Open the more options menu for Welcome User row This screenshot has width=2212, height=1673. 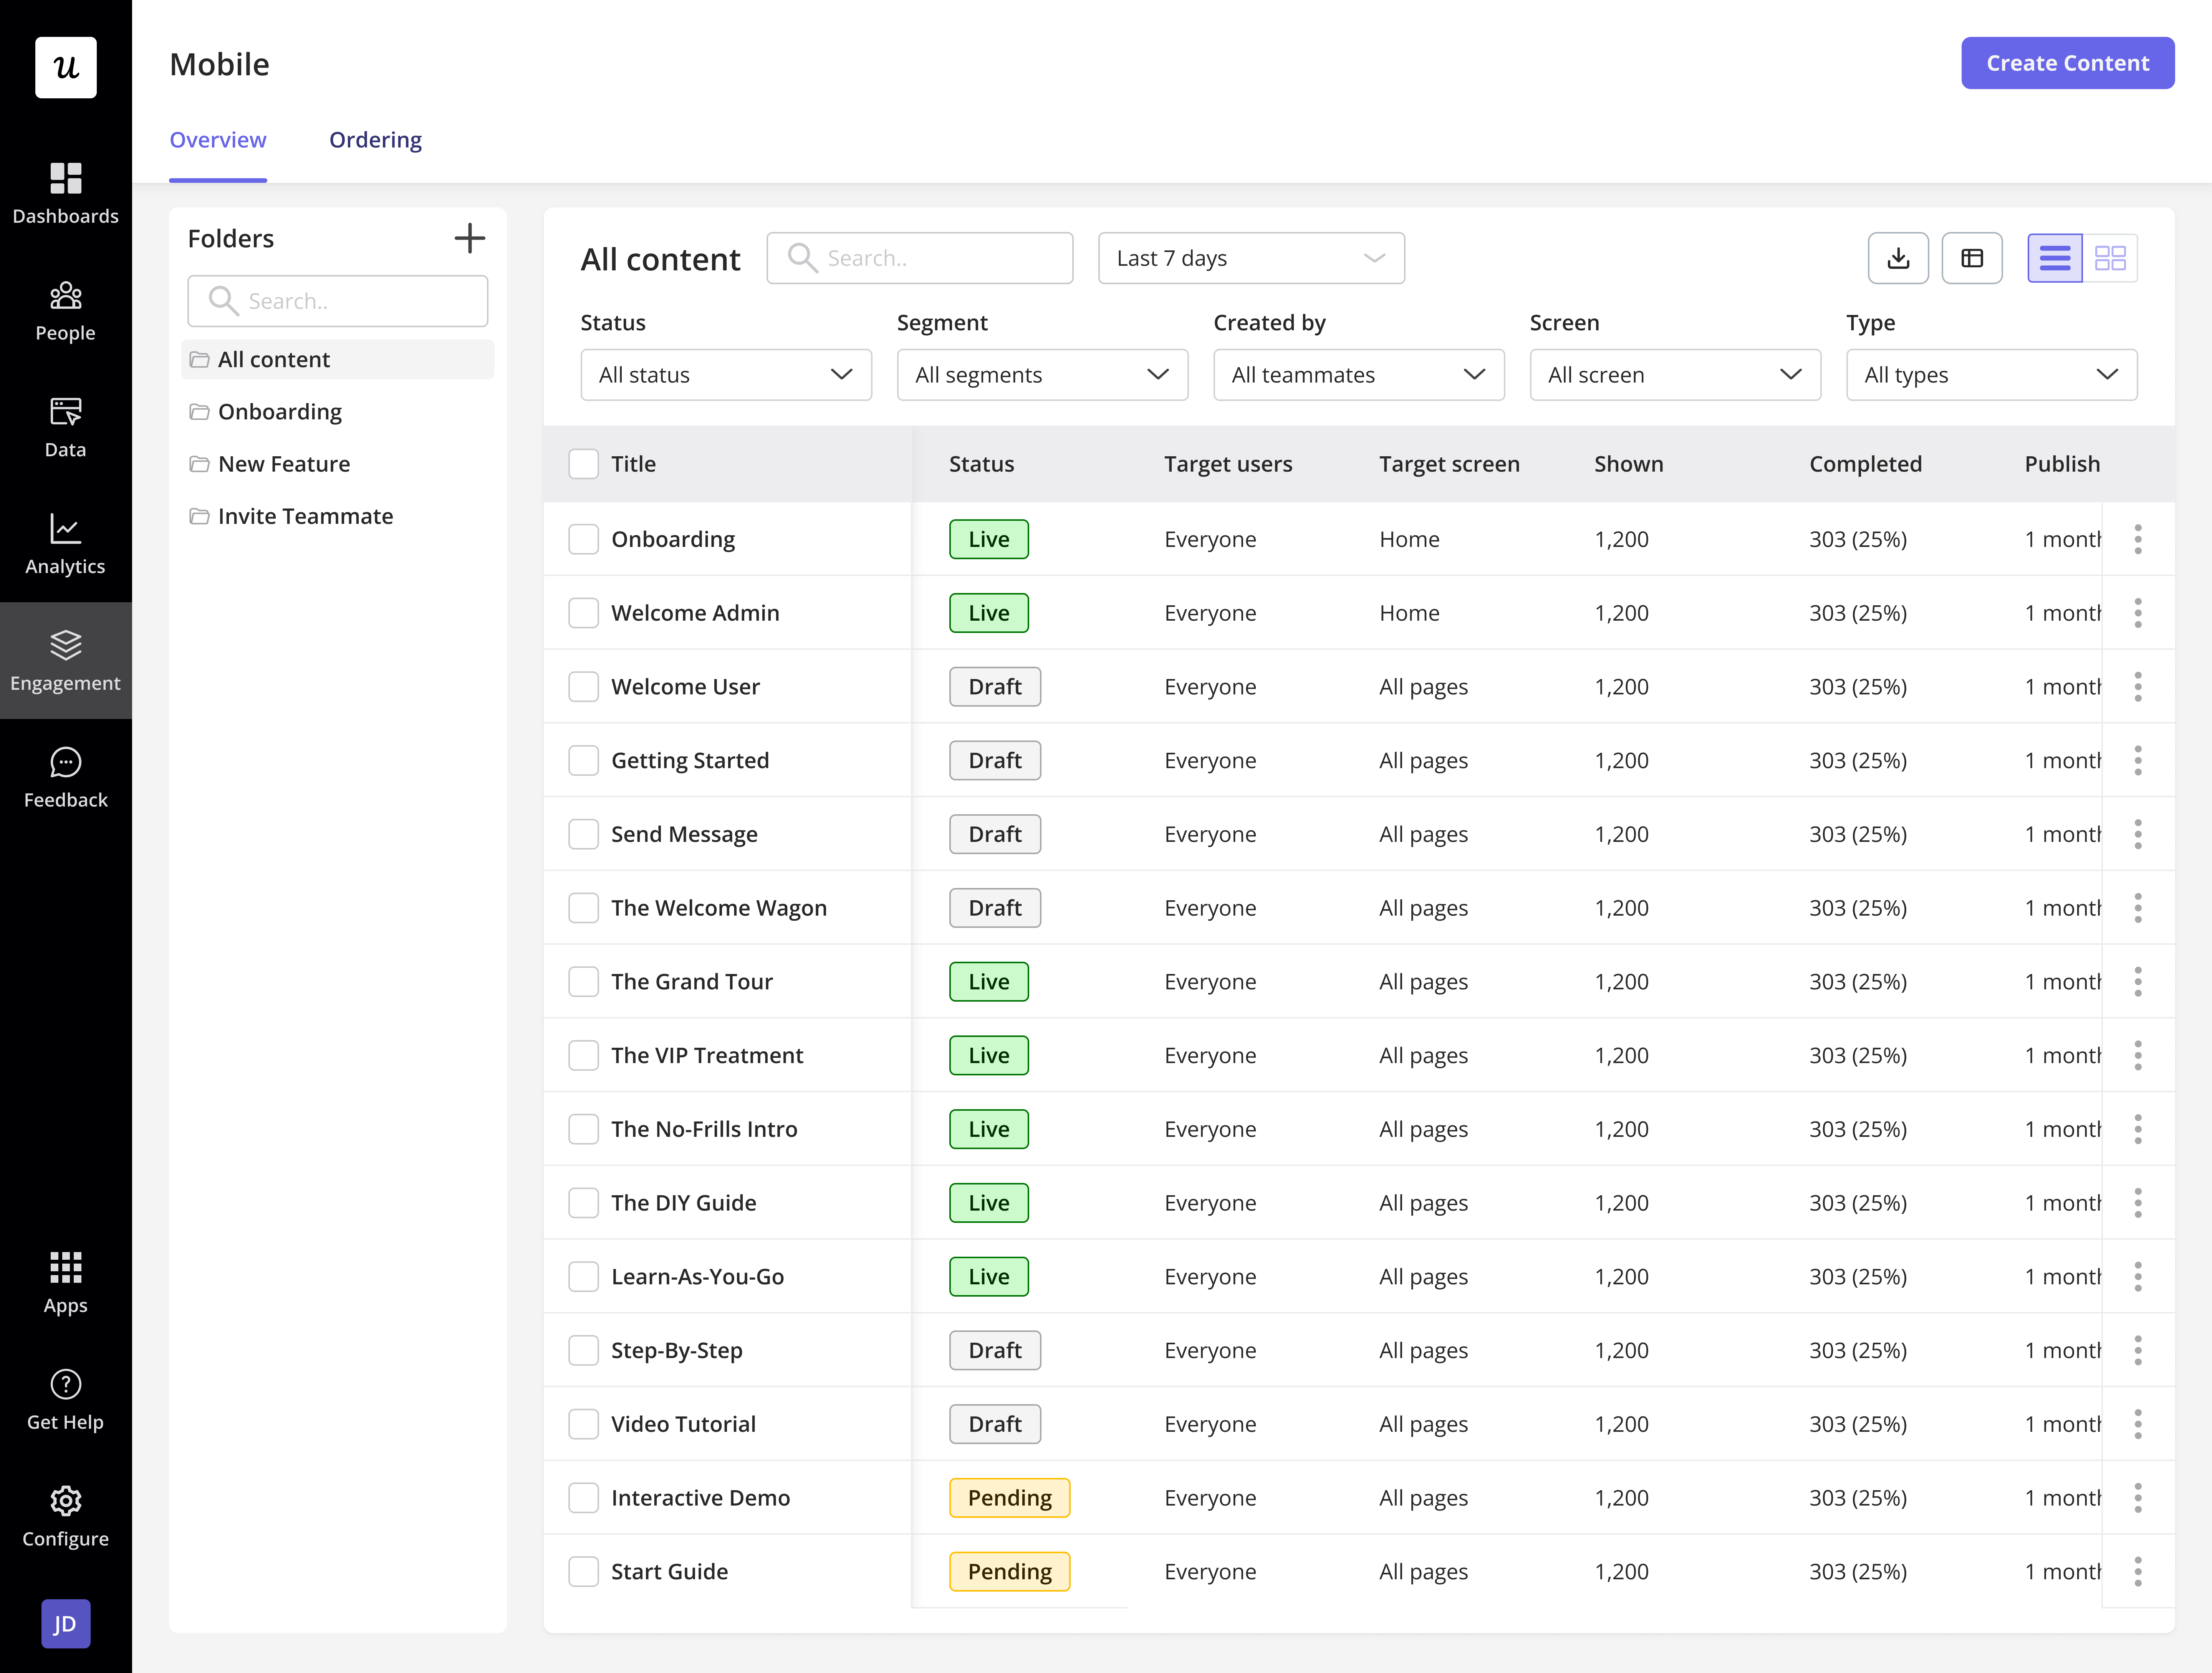coord(2138,687)
